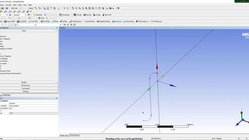The height and width of the screenshot is (140, 249).
Task: Click the Load NDF button
Action: (33, 21)
